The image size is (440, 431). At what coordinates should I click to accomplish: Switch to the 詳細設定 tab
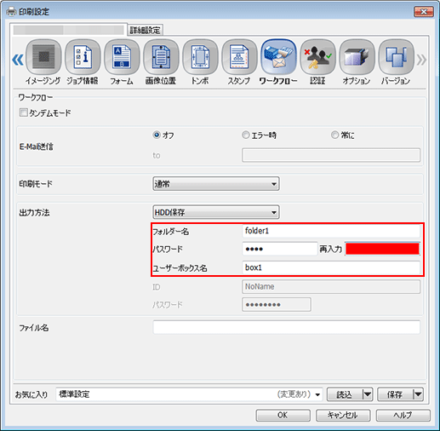(145, 30)
